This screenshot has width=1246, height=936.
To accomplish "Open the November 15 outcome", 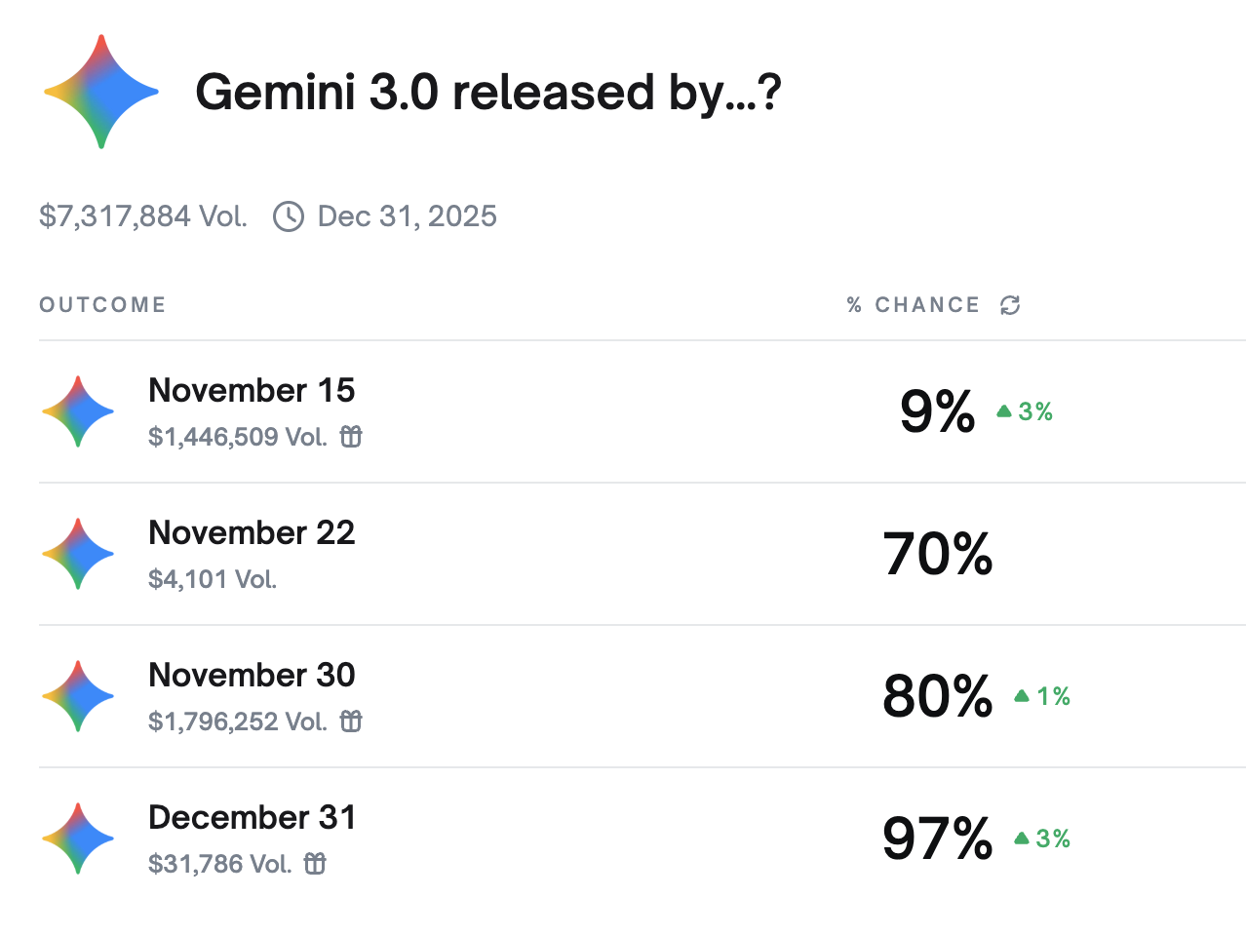I will click(x=252, y=390).
